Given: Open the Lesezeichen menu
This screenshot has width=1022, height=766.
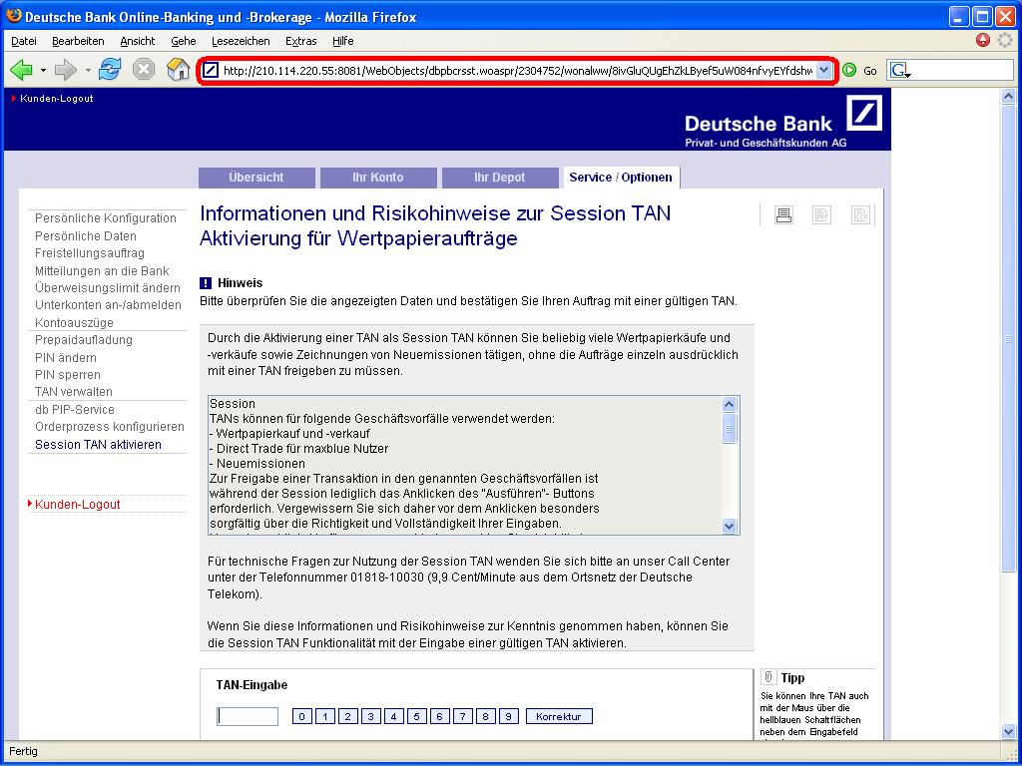Looking at the screenshot, I should point(241,41).
